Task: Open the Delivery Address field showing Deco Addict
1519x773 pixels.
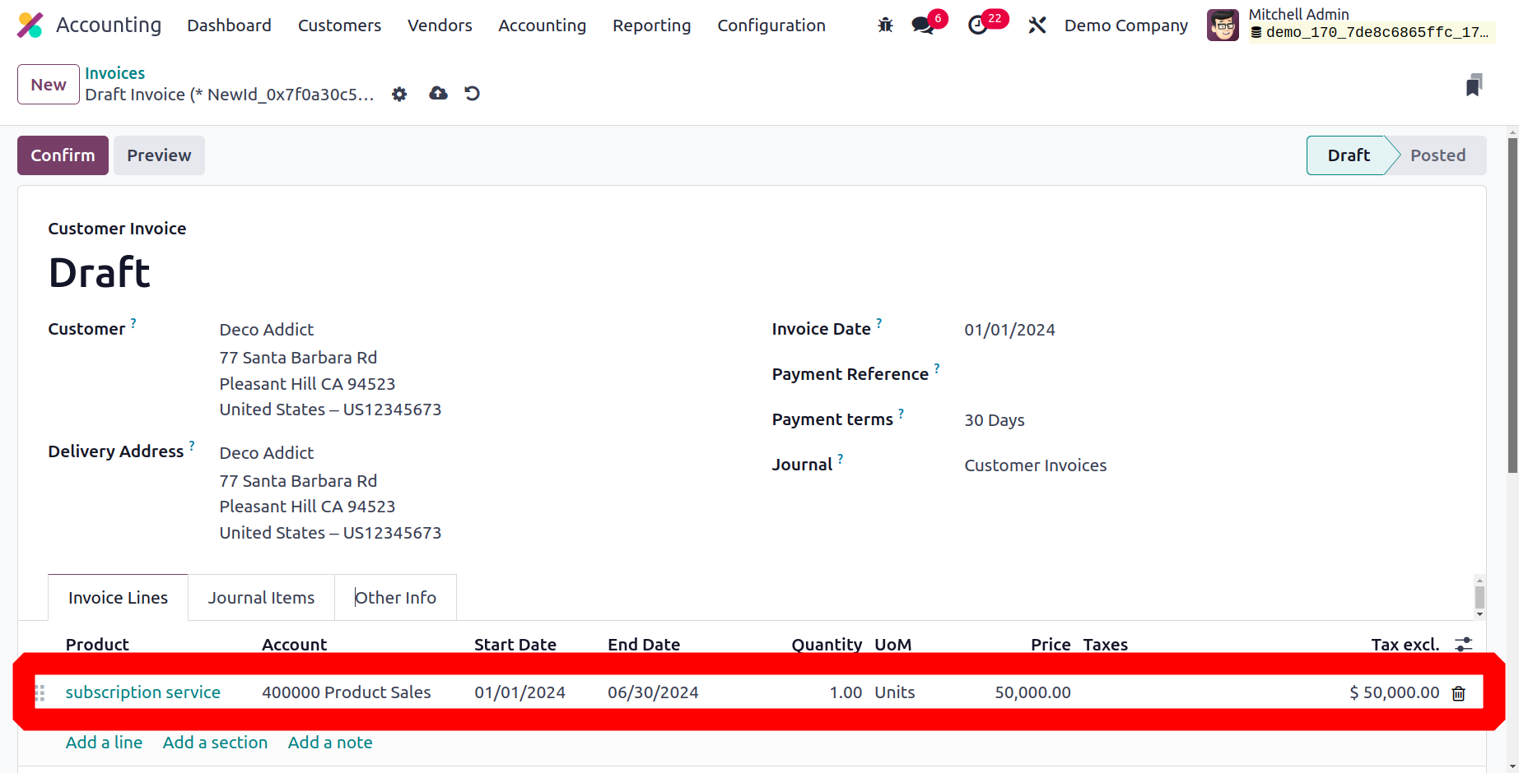Action: coord(267,453)
